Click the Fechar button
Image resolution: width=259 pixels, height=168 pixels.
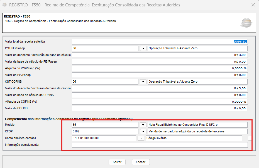(x=141, y=162)
